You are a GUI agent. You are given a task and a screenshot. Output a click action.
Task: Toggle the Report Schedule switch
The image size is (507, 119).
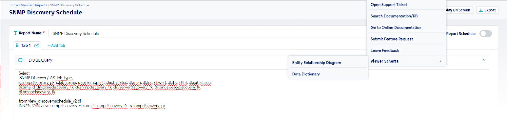click(x=485, y=34)
